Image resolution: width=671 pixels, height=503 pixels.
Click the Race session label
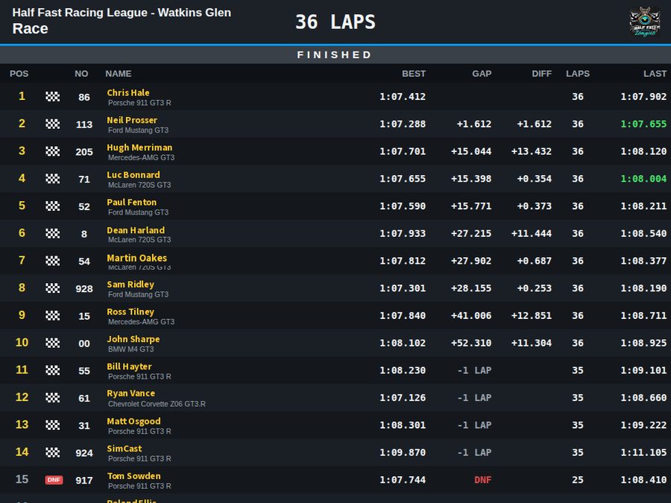[x=30, y=28]
